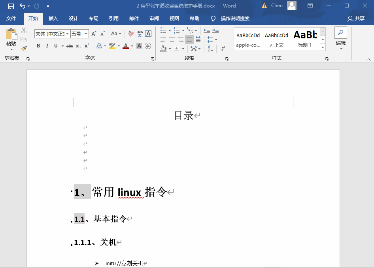Click the superscript icon
This screenshot has height=268, width=374.
tap(87, 45)
